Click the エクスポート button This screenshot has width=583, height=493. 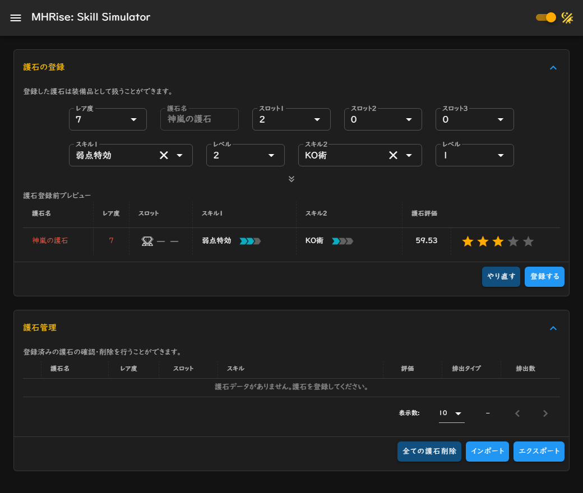tap(539, 452)
